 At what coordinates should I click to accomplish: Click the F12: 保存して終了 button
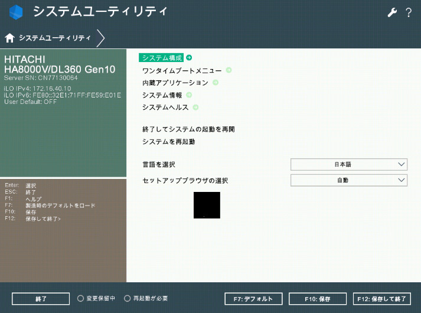point(382,299)
